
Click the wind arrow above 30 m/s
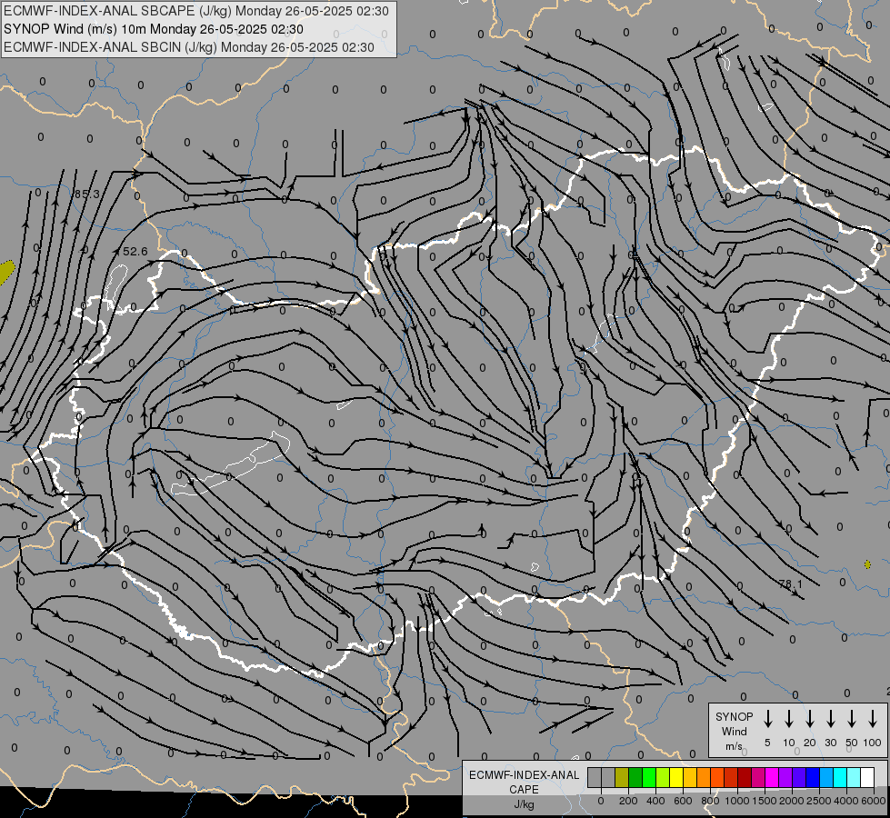tap(830, 719)
